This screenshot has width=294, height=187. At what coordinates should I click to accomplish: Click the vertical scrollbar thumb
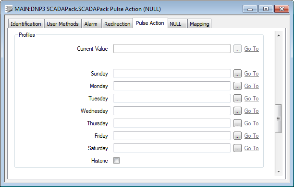tap(279, 119)
